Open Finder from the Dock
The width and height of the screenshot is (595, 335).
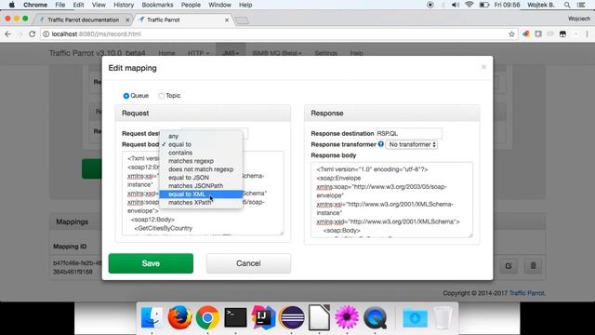[x=152, y=317]
